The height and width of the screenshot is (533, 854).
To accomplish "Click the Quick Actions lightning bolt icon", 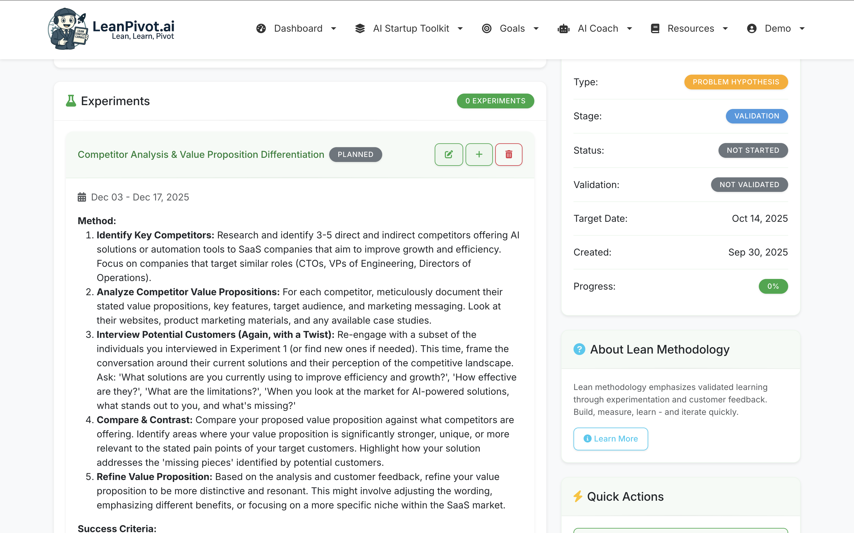I will coord(578,496).
